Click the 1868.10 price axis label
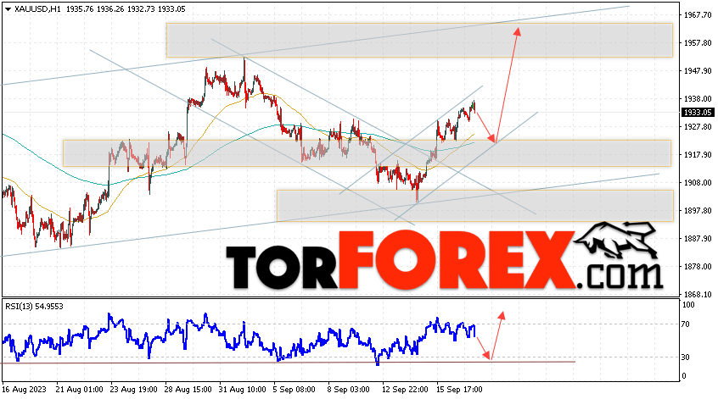This screenshot has width=718, height=399. coord(698,294)
